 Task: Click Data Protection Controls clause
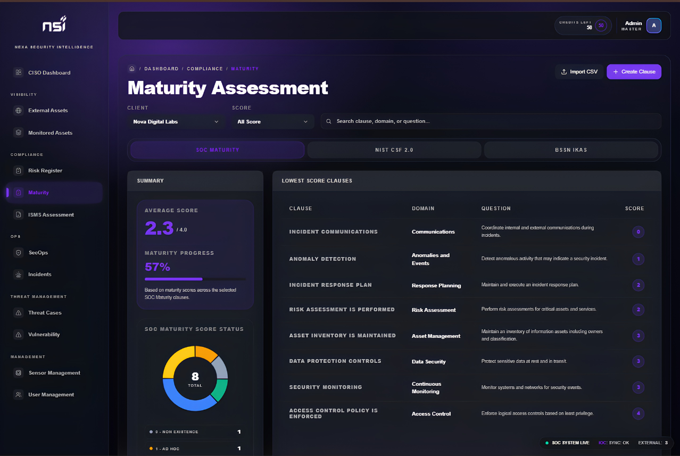point(335,361)
